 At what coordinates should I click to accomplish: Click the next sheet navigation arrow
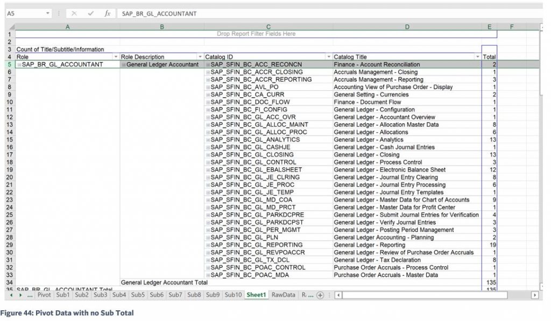pos(20,295)
